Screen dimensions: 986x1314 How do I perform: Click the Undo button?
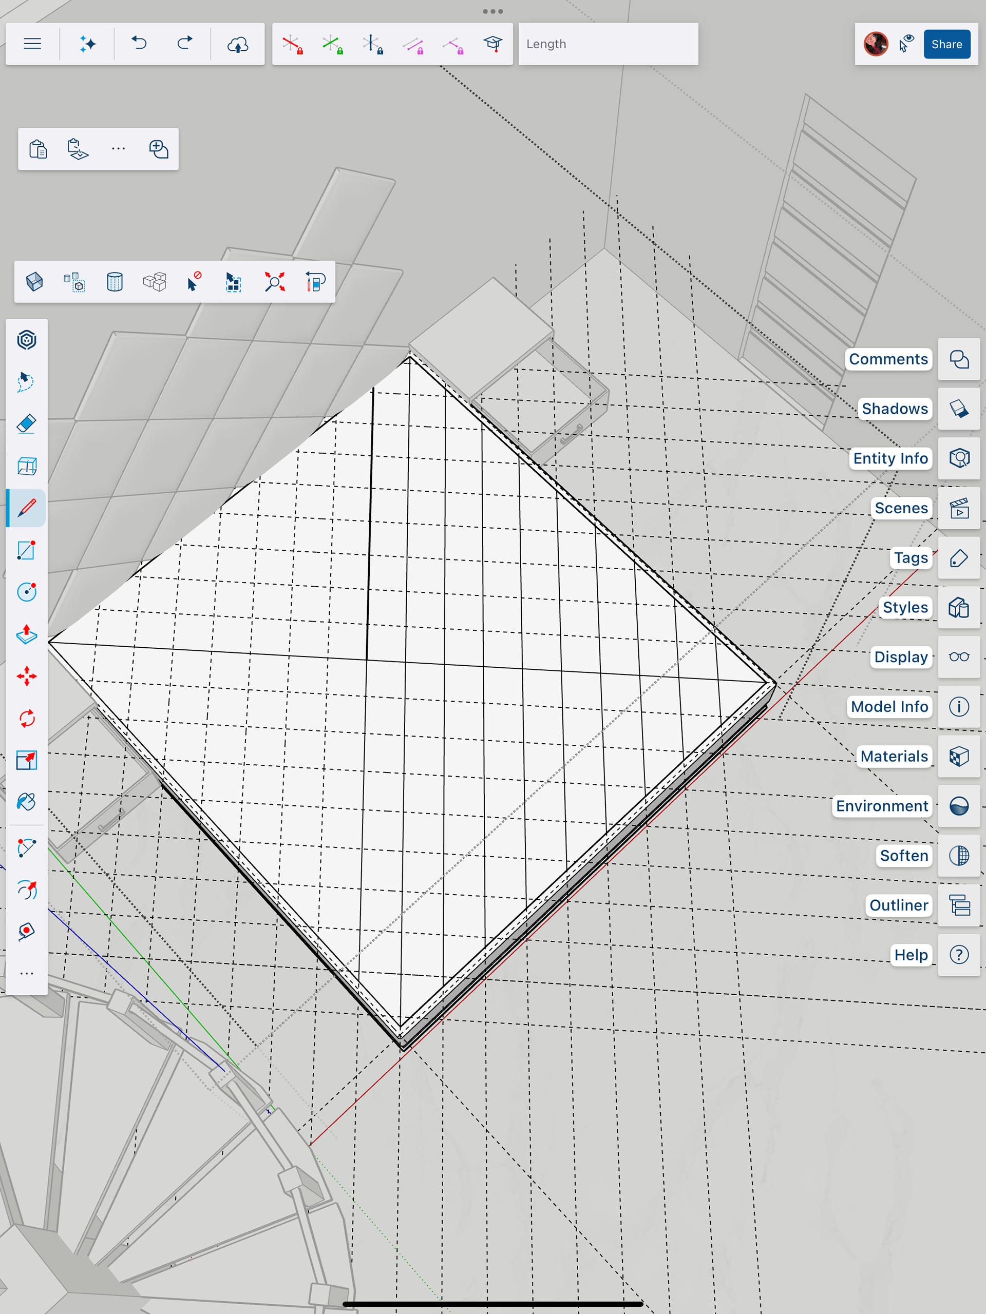139,44
